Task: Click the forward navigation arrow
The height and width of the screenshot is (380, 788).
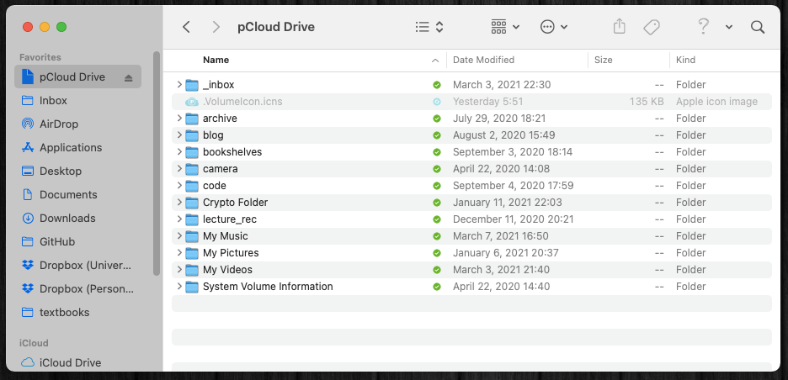Action: tap(216, 27)
